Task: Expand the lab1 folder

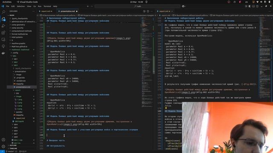Action: click(16, 59)
